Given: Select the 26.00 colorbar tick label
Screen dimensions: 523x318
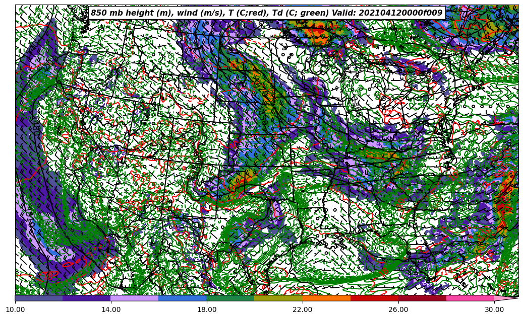Looking at the screenshot, I should tap(398, 310).
